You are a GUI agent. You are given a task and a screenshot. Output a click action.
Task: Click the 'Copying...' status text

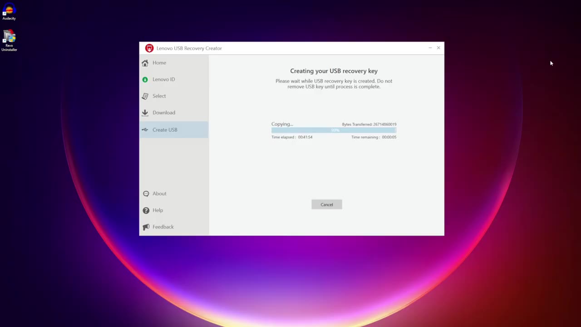282,124
